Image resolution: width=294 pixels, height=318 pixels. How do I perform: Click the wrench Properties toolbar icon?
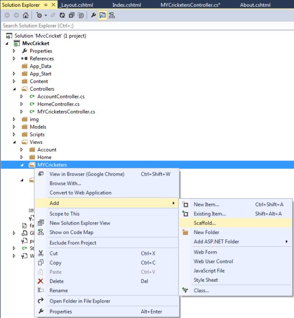click(93, 15)
